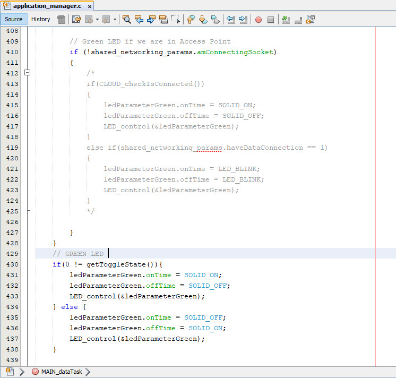
Task: Click line number 430 in the gutter
Action: pyautogui.click(x=11, y=264)
